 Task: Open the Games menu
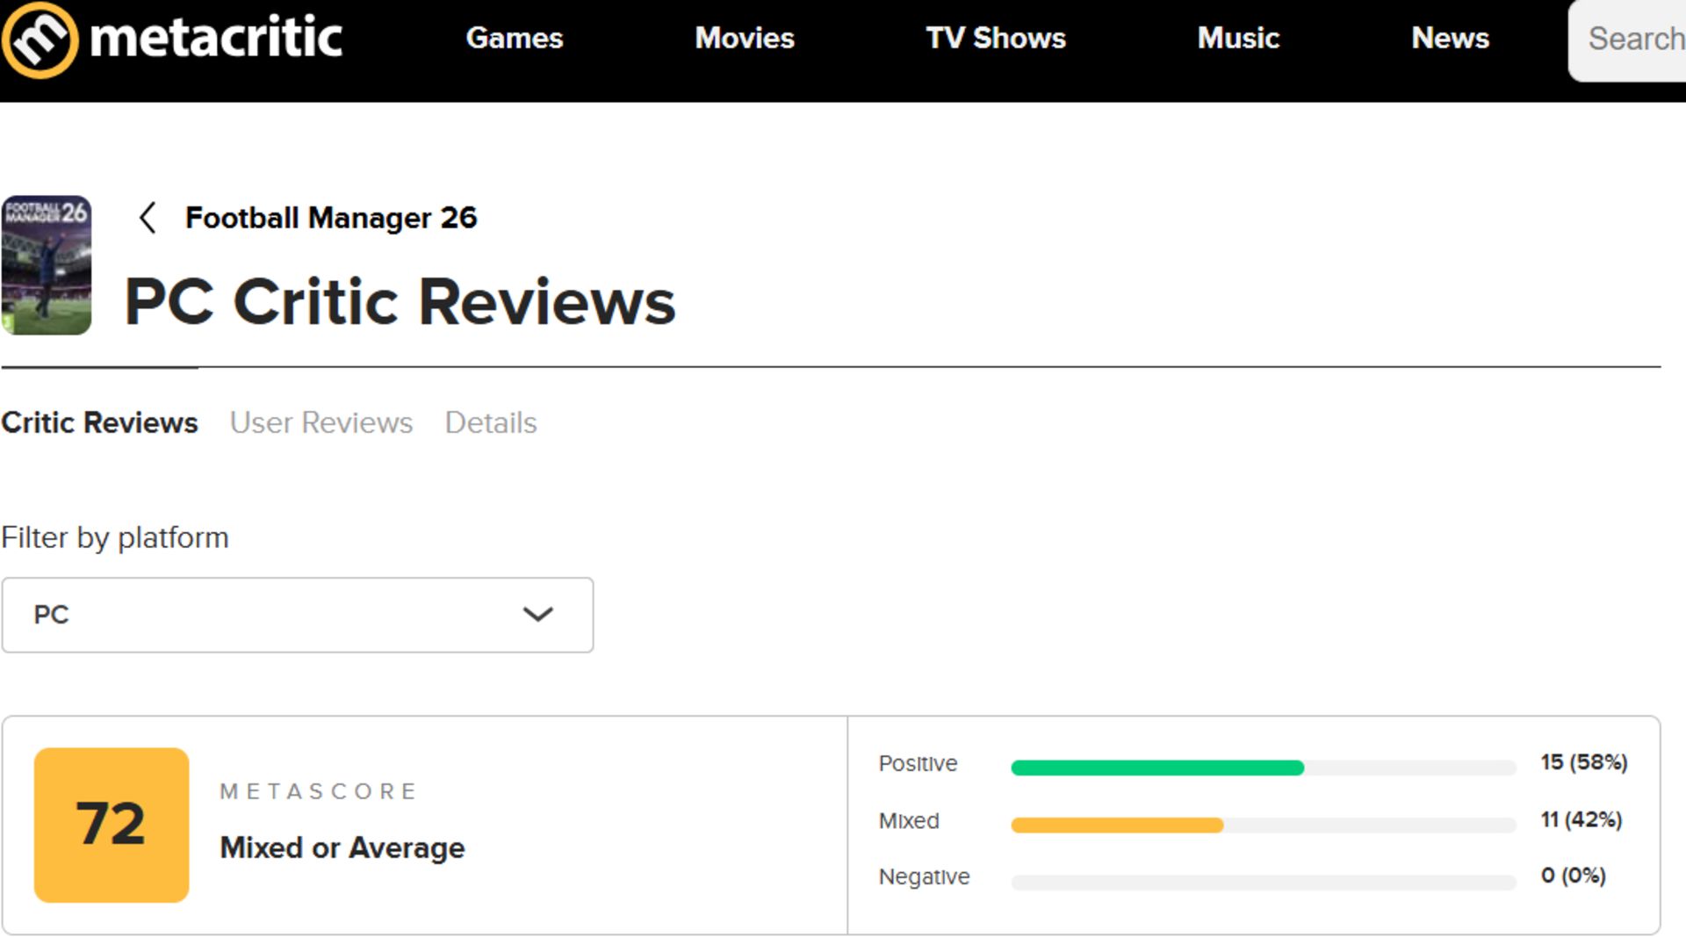515,39
